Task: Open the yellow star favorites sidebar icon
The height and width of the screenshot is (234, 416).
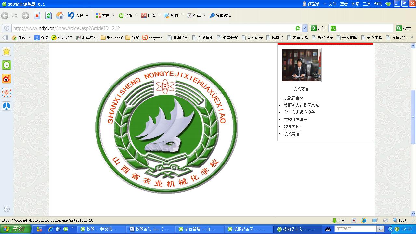Action: coord(6,51)
